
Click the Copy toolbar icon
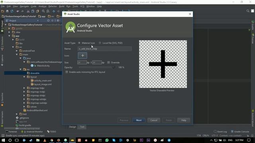pos(33,11)
